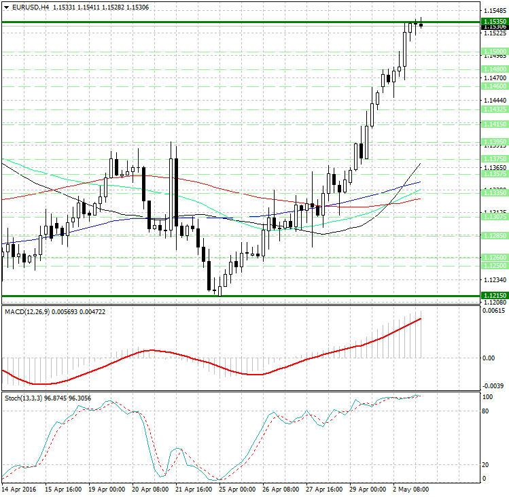Viewport: 509px width, 497px height.
Task: Click the 1.14700 price axis value
Action: 495,78
